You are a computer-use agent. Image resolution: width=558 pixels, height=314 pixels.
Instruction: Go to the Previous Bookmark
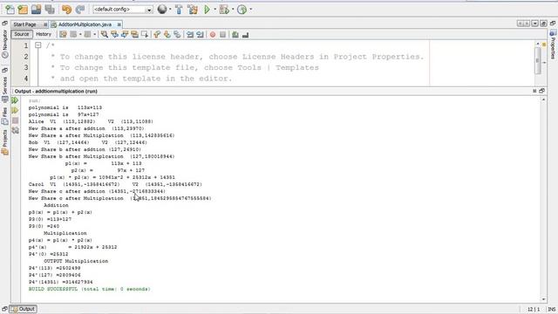(157, 35)
